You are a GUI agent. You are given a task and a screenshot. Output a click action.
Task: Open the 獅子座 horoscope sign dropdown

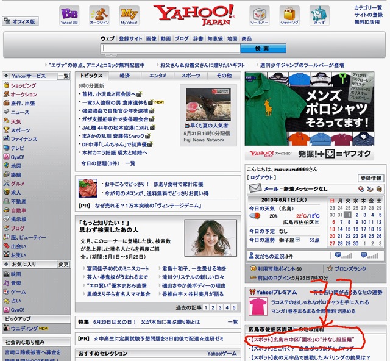(297, 240)
